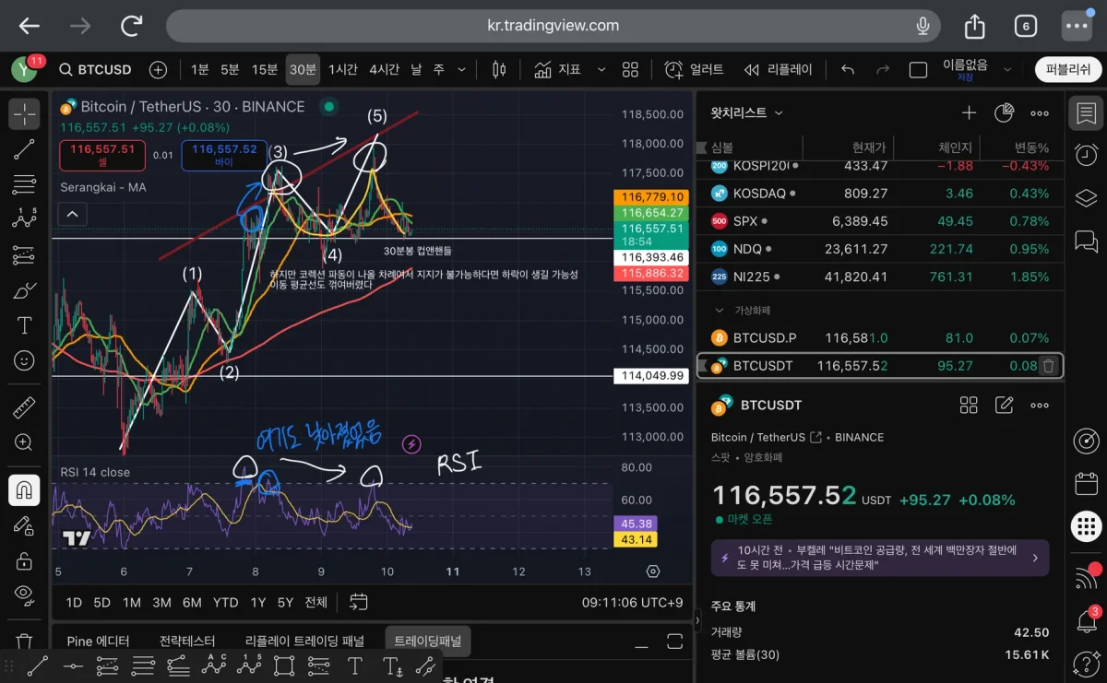Open the BTCUSDT news headline banner

tap(879, 558)
